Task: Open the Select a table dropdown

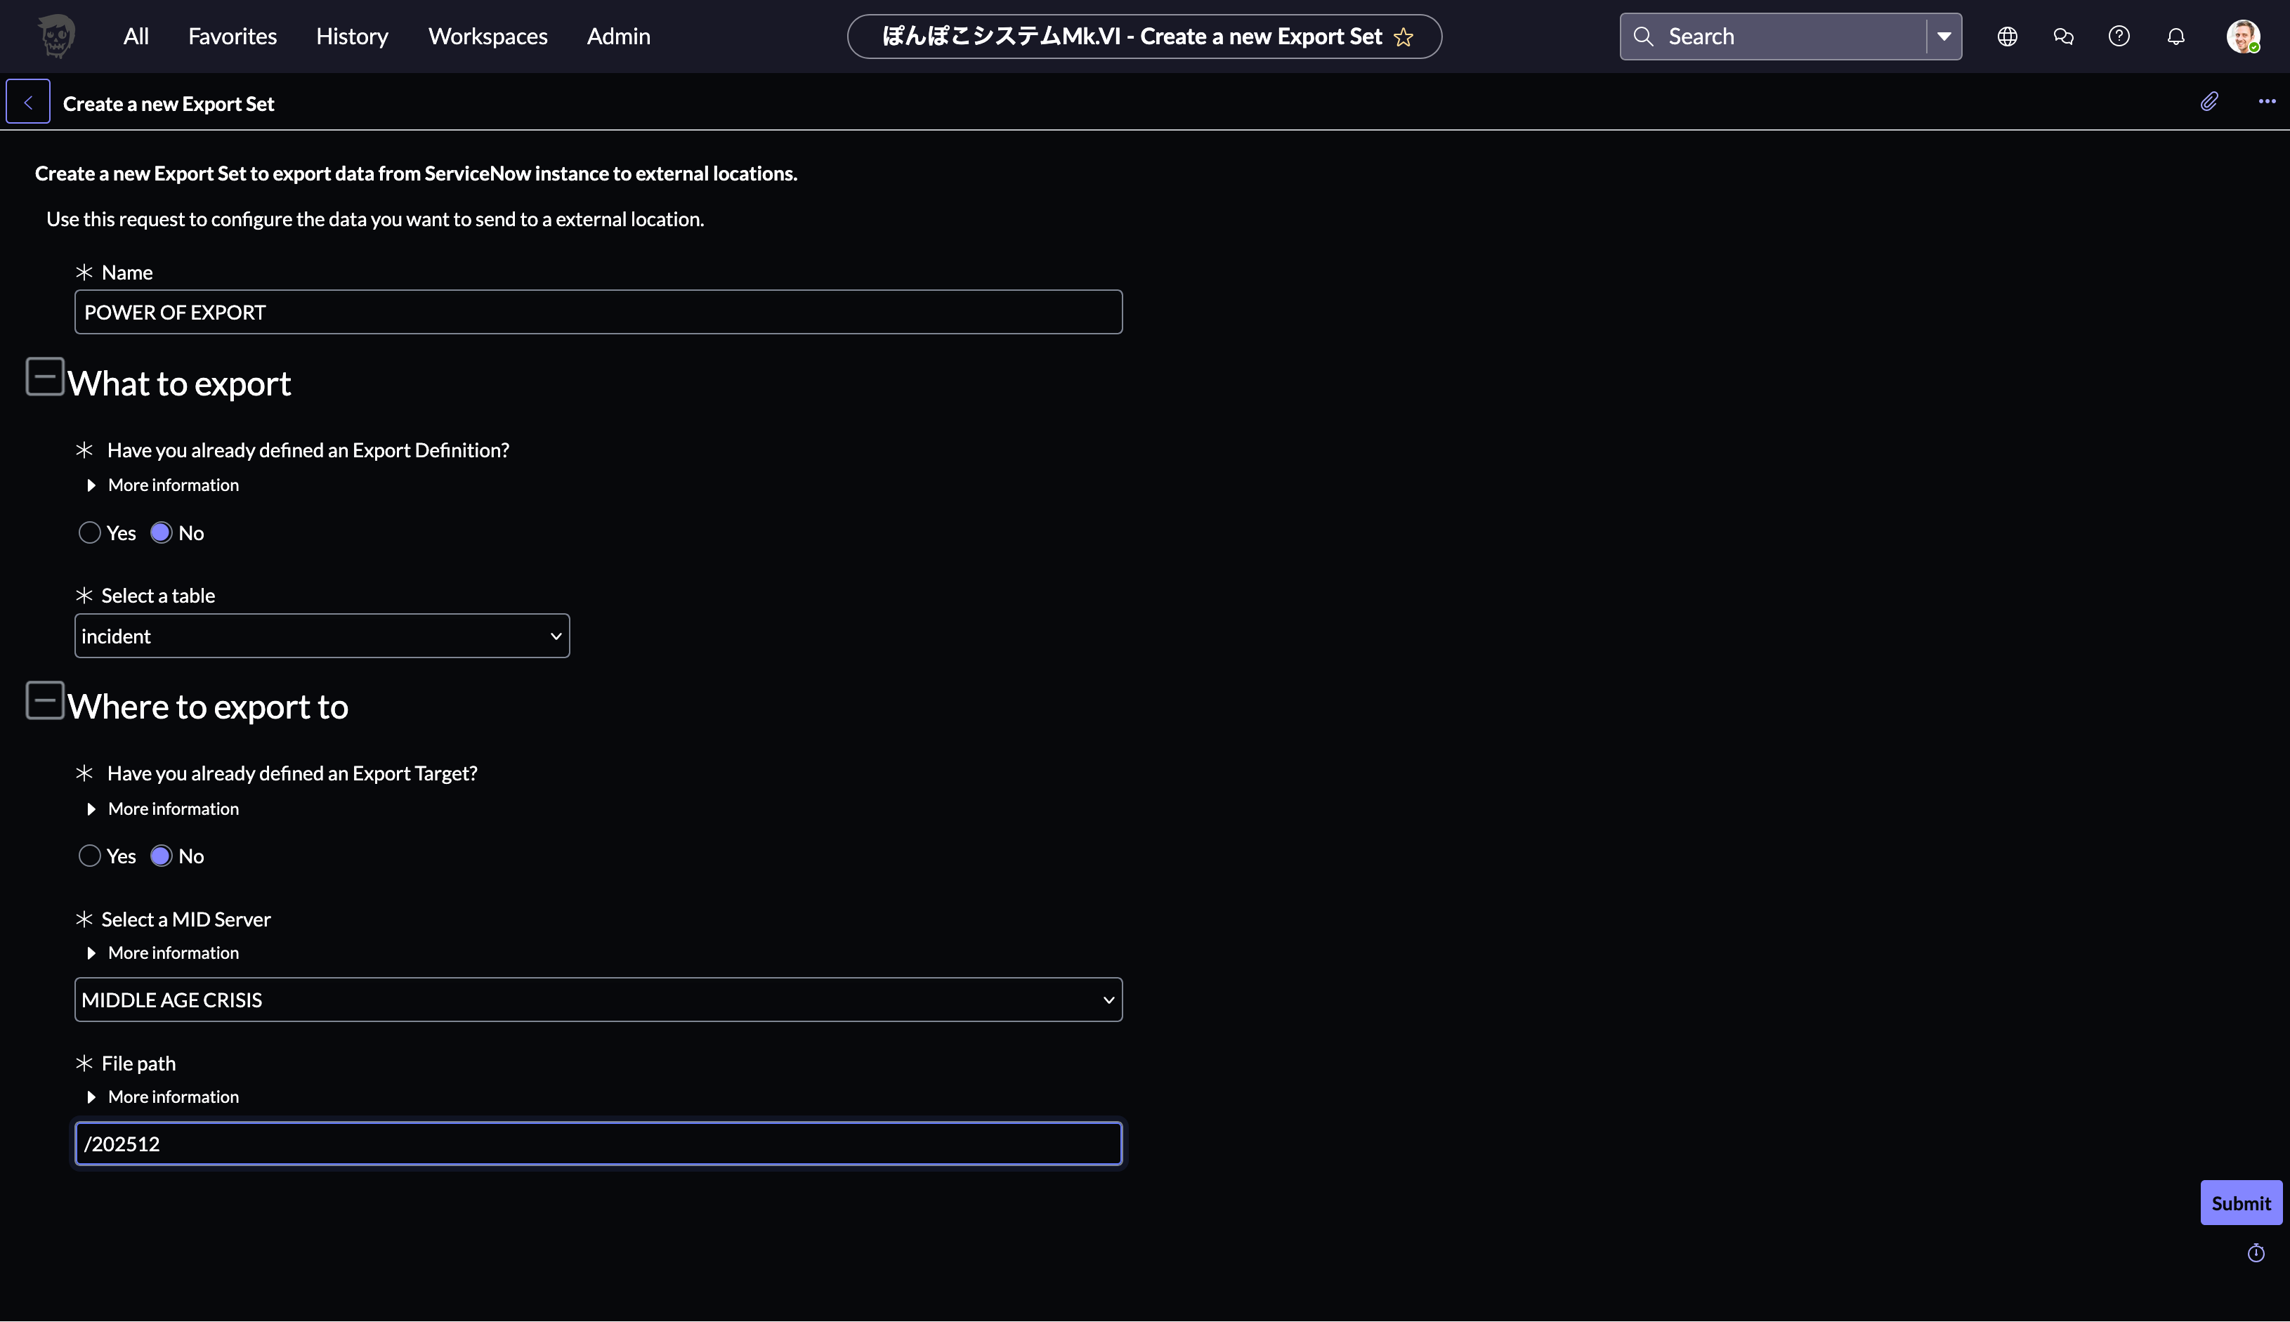Action: [x=322, y=636]
